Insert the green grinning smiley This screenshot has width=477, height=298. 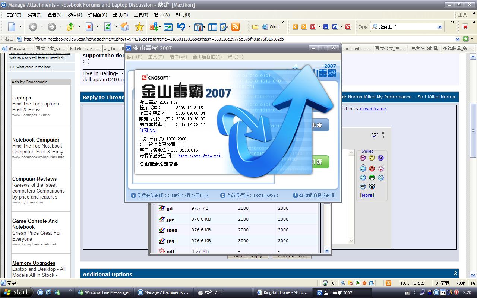[372, 178]
